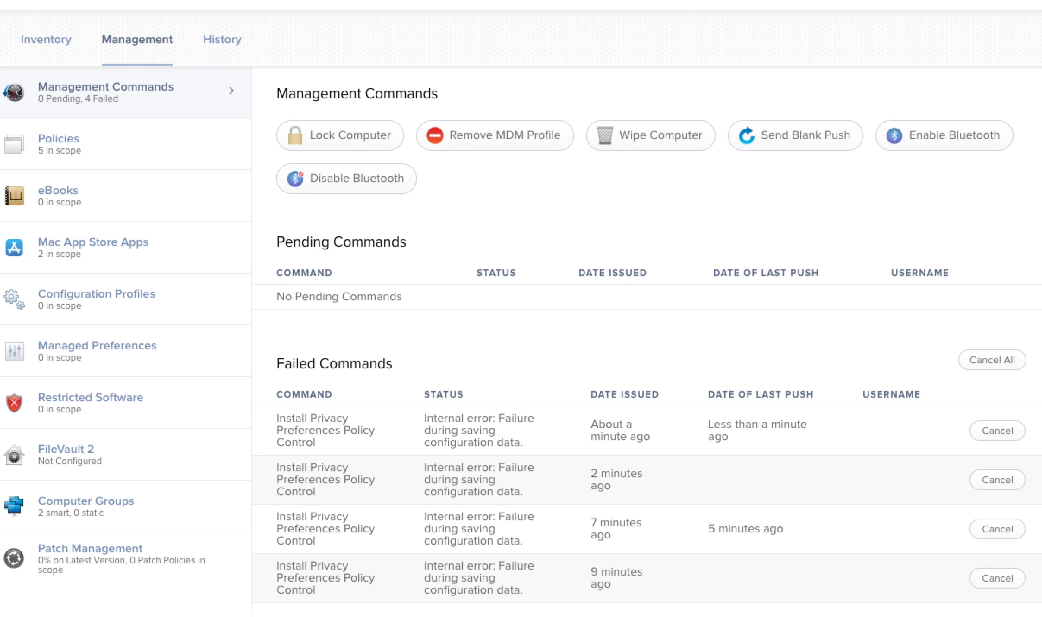Click the Configuration Profiles gear icon
Screen dimensions: 1042x617
(14, 299)
